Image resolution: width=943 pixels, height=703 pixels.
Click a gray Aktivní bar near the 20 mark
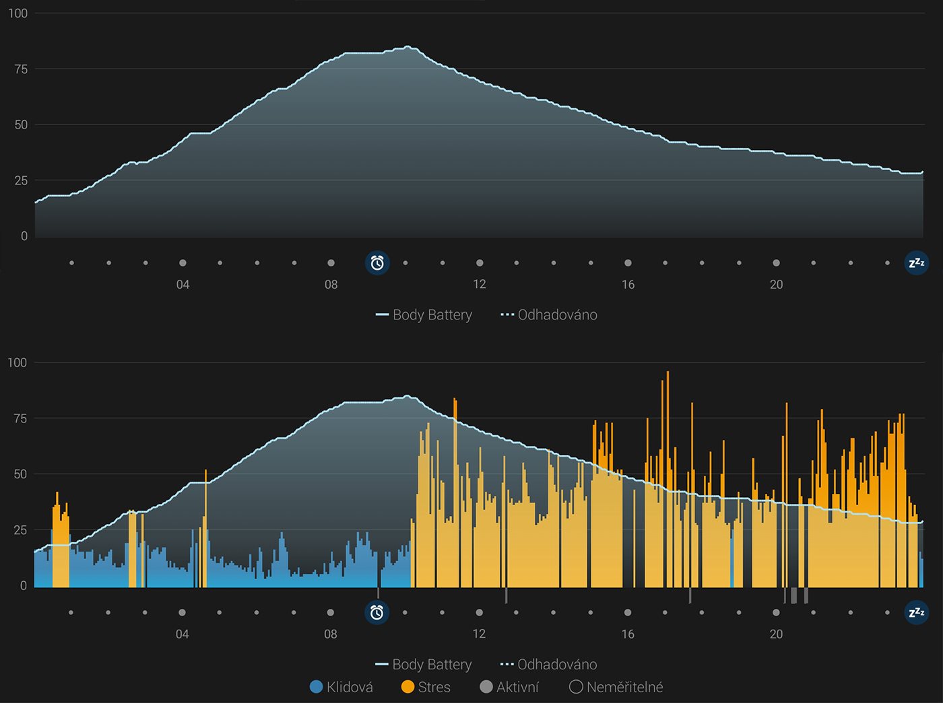coord(793,595)
